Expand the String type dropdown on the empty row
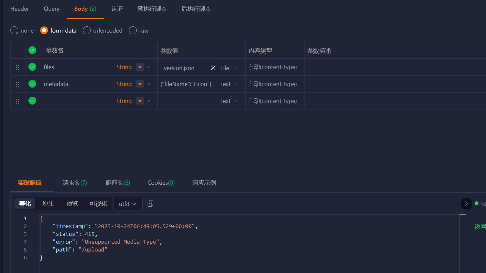 pos(149,101)
